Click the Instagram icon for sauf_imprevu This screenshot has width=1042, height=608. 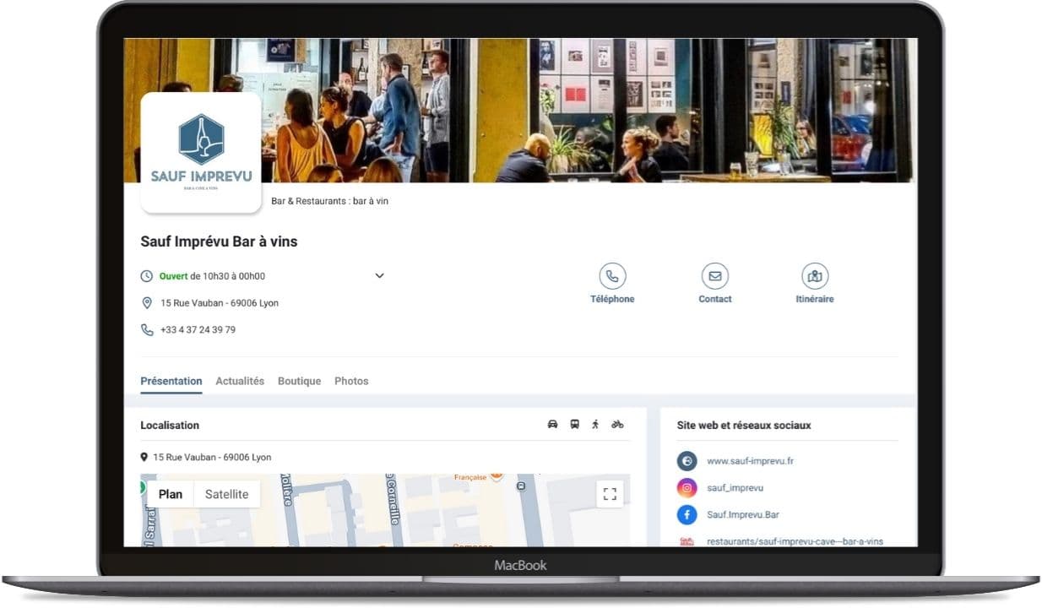(x=687, y=488)
